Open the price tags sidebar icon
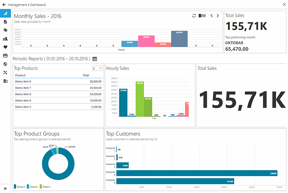 [5, 30]
